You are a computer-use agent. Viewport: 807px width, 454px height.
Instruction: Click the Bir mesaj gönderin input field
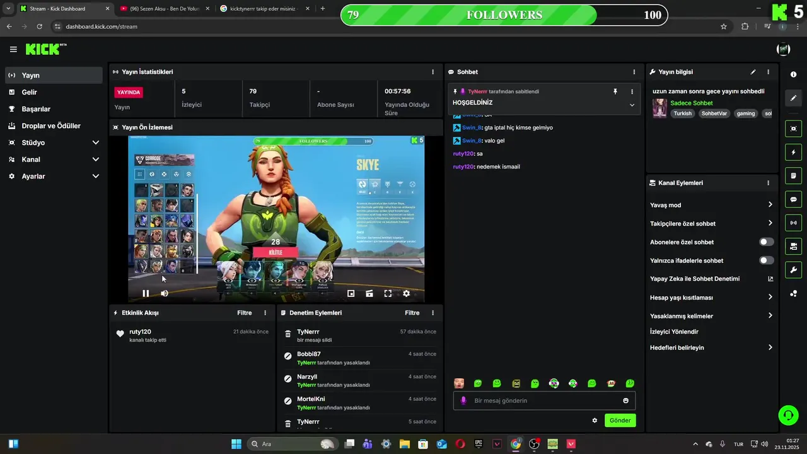click(x=544, y=400)
